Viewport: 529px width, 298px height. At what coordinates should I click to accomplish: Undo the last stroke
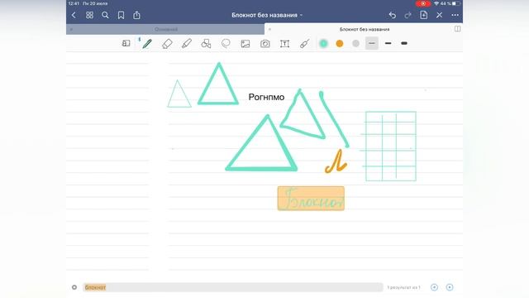coord(392,15)
